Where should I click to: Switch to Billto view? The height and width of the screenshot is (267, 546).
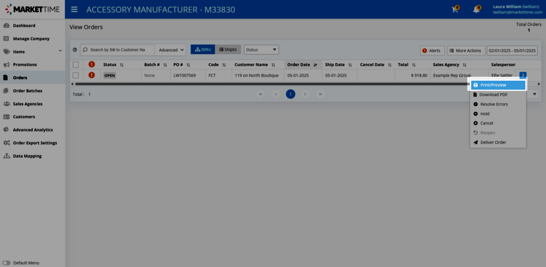[x=203, y=49]
